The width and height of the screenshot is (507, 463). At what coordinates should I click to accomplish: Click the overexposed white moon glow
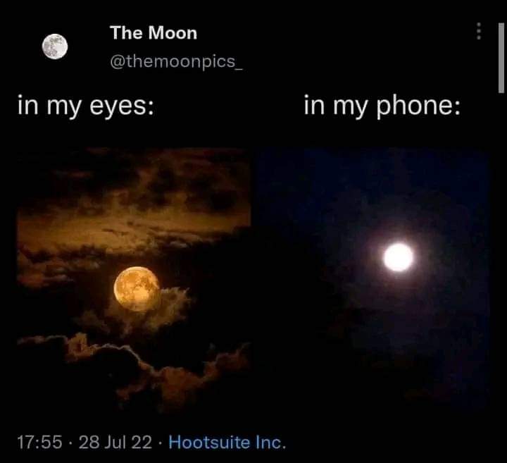(x=399, y=257)
